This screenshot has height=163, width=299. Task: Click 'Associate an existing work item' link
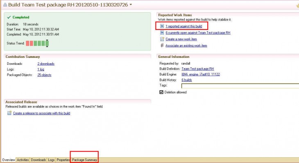coord(186,46)
